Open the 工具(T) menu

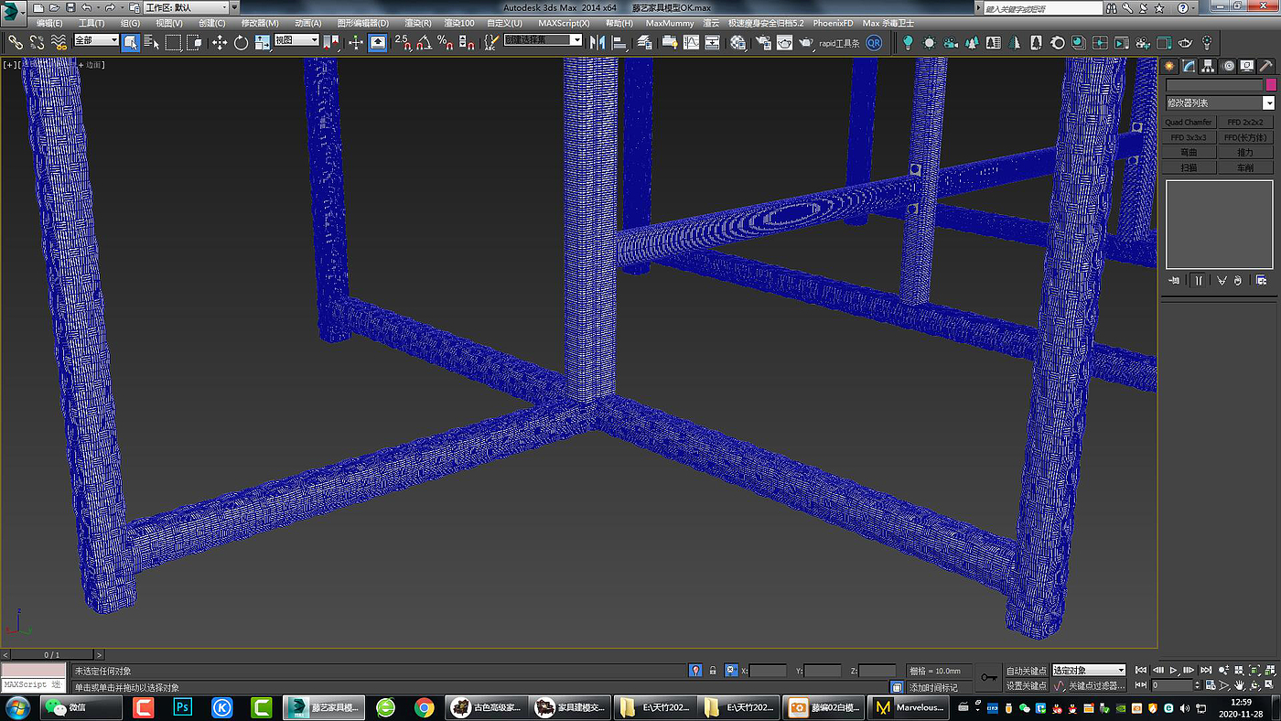click(91, 23)
